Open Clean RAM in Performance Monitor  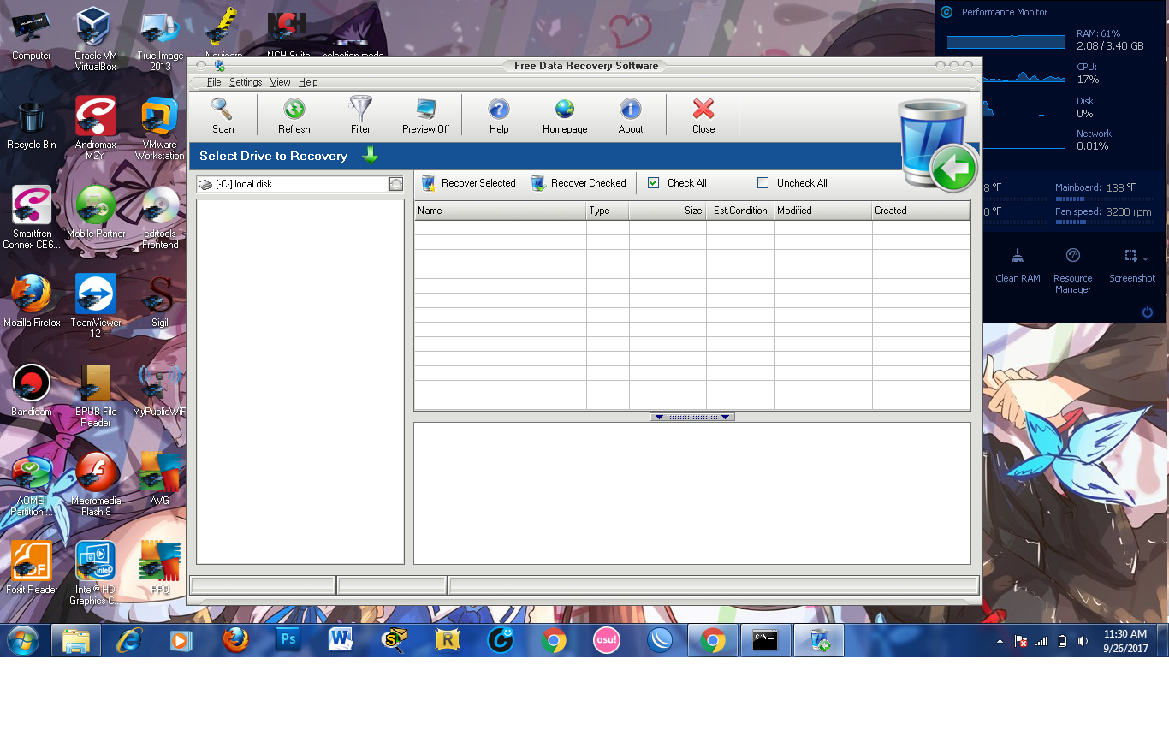[1018, 264]
